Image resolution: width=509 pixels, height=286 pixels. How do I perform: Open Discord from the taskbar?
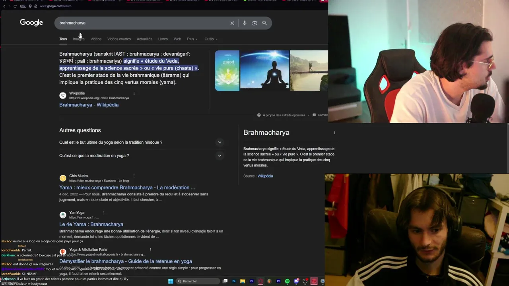[296, 281]
